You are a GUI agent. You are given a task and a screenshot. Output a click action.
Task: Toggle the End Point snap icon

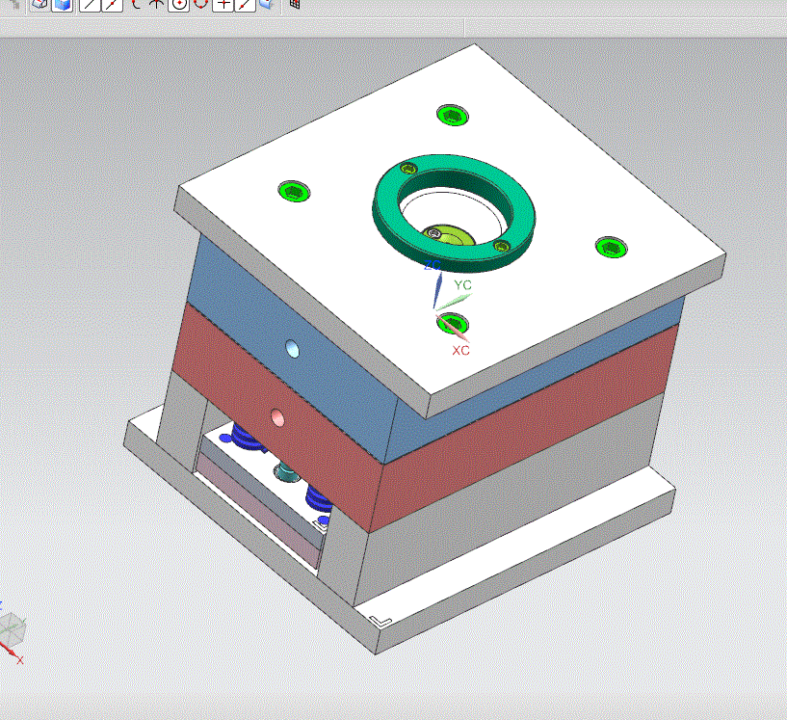click(x=90, y=5)
